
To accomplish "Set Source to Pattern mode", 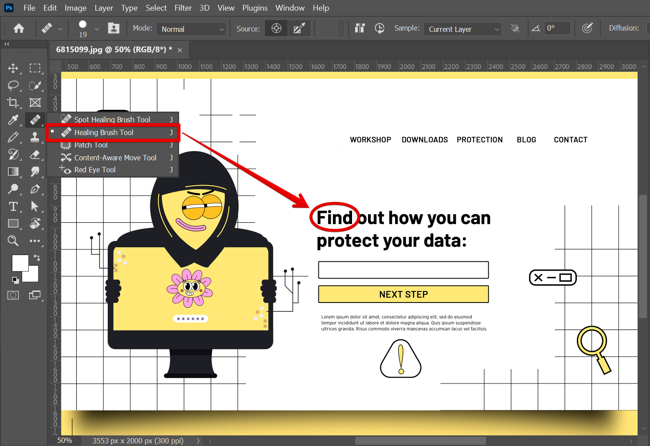I will (299, 29).
